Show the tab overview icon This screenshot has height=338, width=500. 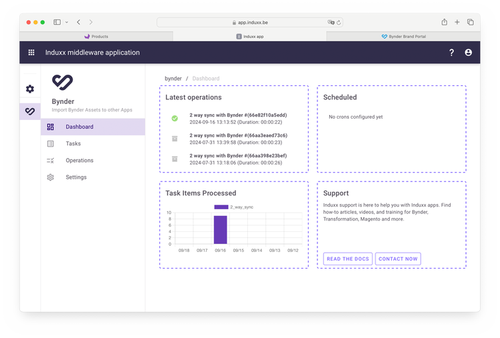click(471, 22)
